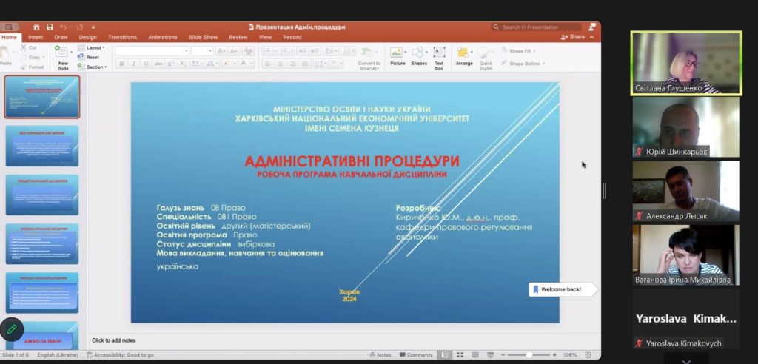Click Clear Formatting icon
758x364 pixels.
(248, 51)
